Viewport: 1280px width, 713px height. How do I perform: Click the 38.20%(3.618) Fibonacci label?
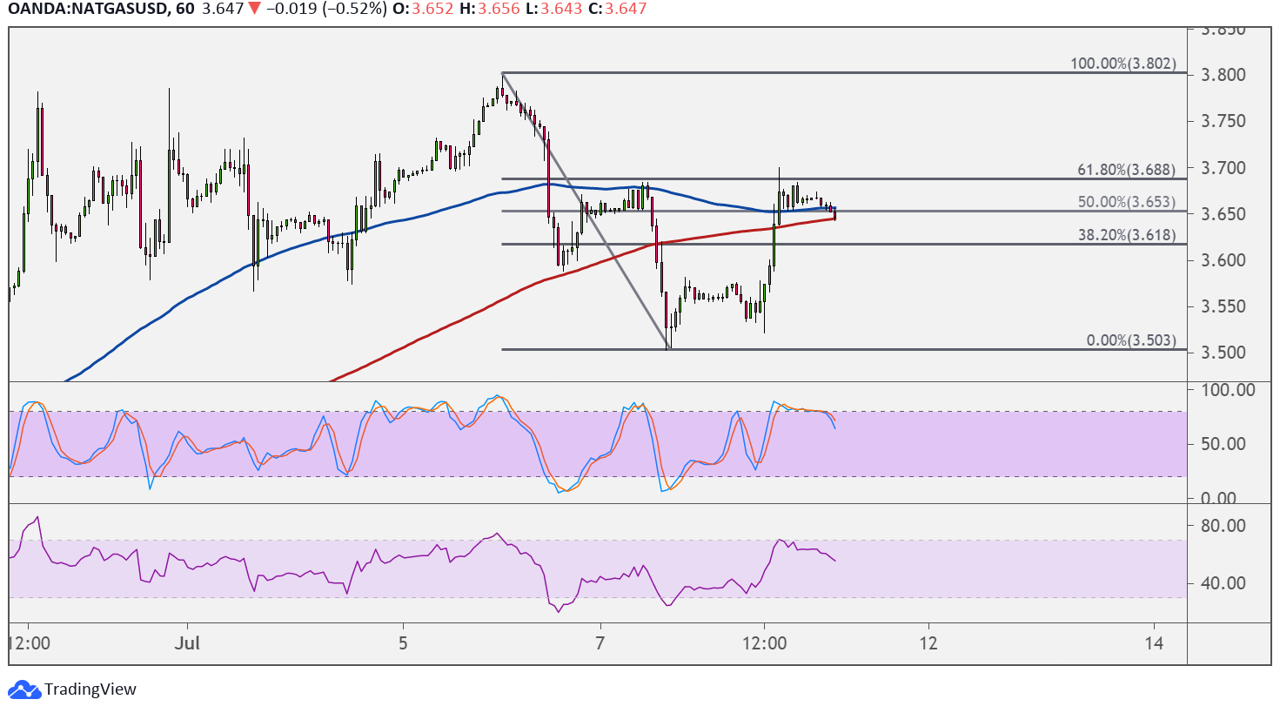(x=1127, y=235)
